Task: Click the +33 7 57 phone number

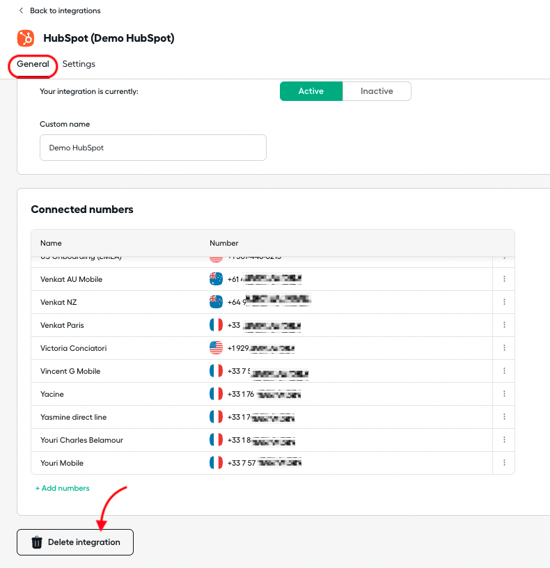Action: [264, 463]
